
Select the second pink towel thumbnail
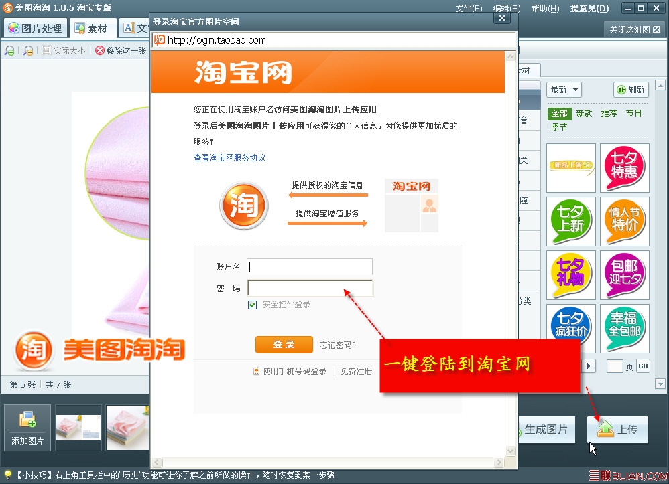point(127,428)
